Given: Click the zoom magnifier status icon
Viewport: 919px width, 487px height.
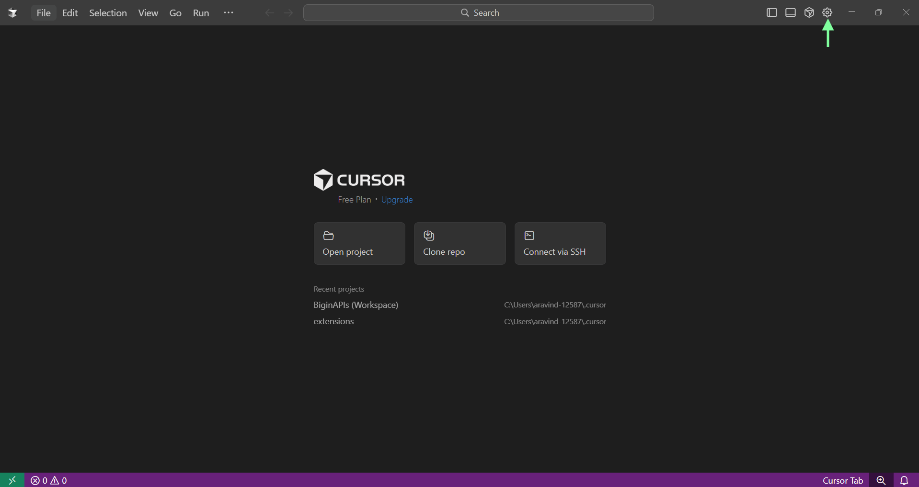Looking at the screenshot, I should point(881,480).
